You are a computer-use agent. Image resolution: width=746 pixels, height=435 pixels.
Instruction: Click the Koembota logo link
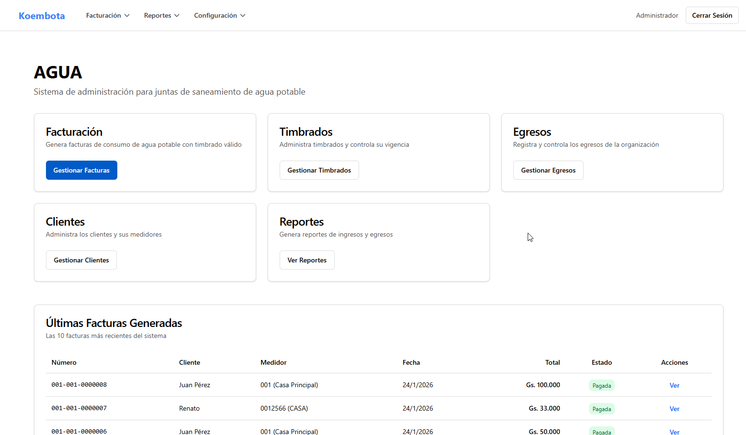(x=42, y=16)
